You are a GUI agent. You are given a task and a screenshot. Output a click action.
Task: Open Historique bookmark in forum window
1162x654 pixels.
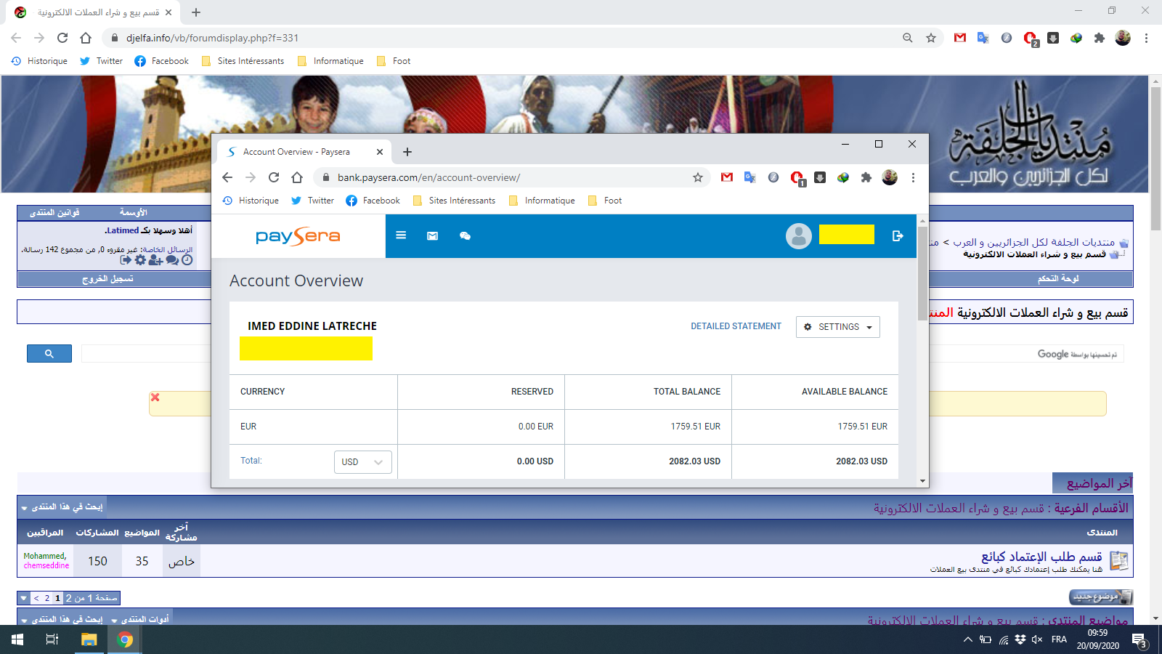[x=39, y=61]
